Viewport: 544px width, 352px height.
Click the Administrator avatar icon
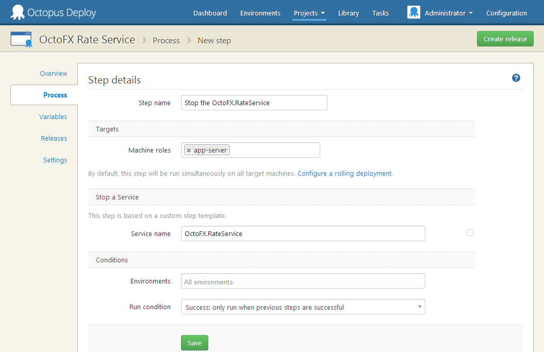pos(413,11)
